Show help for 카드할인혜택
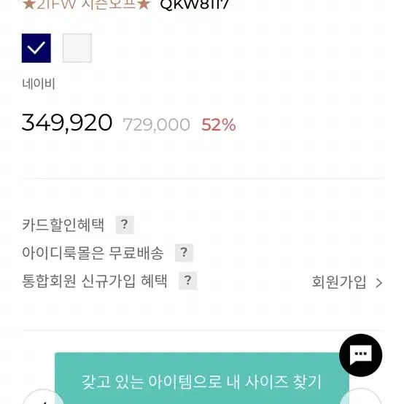The height and width of the screenshot is (404, 404). (125, 225)
